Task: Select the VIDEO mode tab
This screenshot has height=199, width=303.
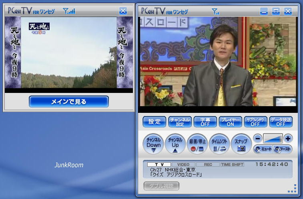Action: [183, 165]
